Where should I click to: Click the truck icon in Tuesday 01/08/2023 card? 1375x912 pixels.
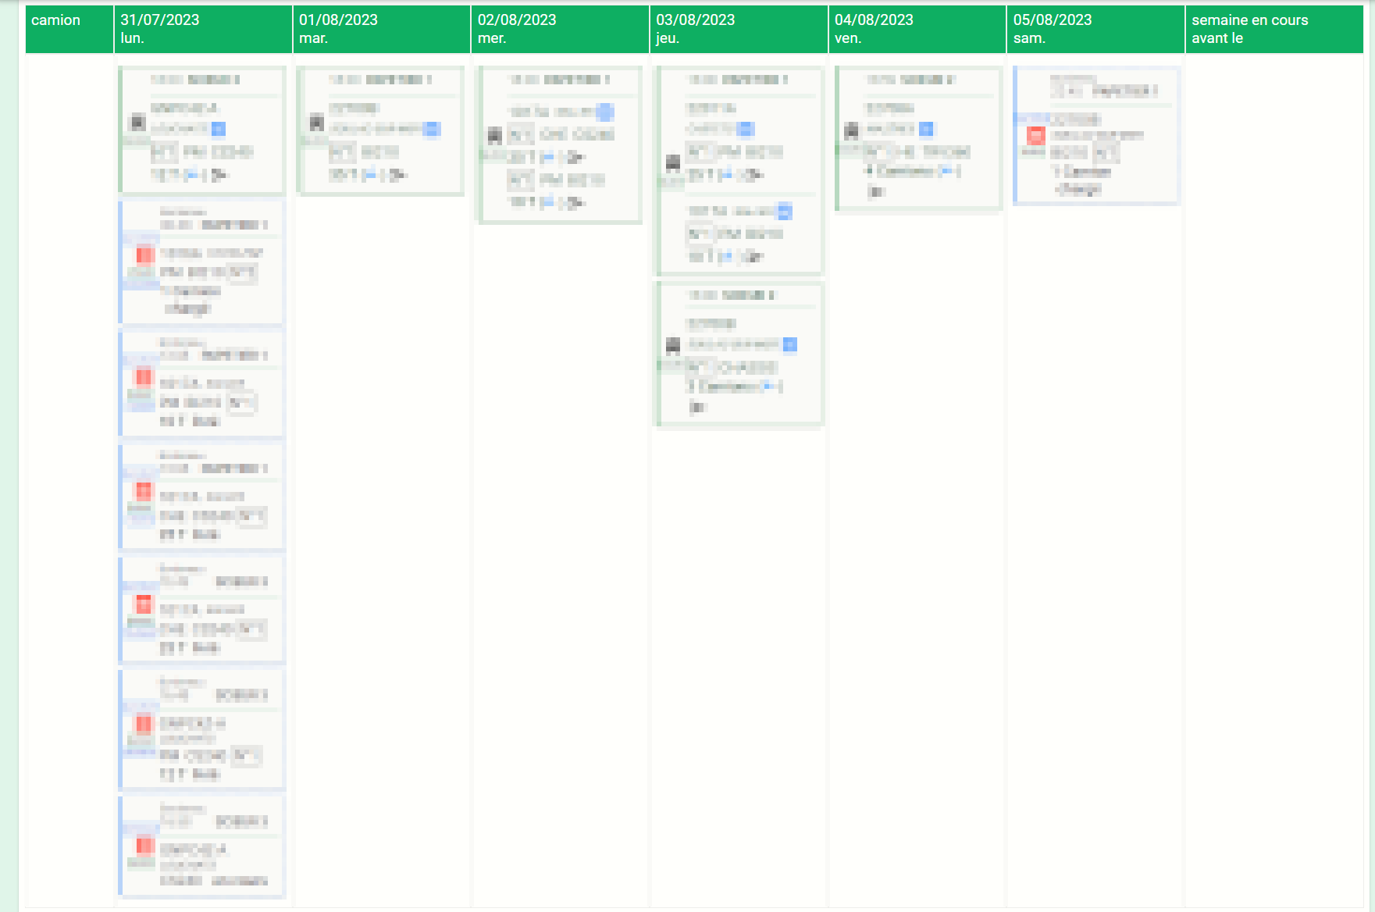coord(316,122)
